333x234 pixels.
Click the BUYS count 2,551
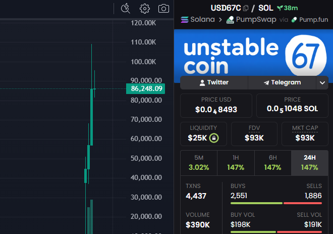[239, 196]
